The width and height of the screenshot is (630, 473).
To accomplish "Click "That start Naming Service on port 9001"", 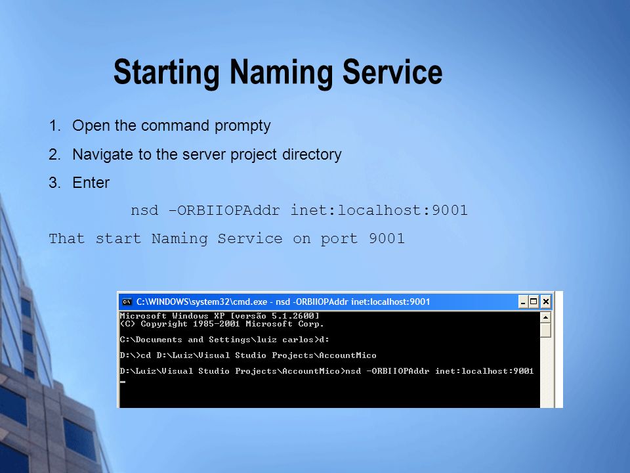I will click(x=226, y=238).
